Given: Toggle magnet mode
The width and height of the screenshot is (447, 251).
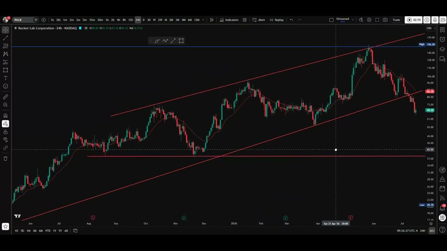Looking at the screenshot, I should [x=6, y=116].
